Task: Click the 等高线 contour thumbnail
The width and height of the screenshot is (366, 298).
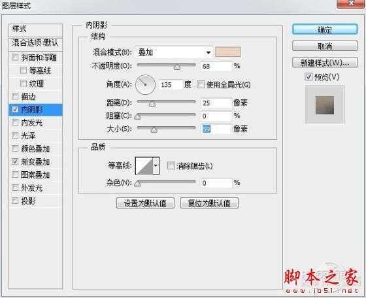Action: 144,166
